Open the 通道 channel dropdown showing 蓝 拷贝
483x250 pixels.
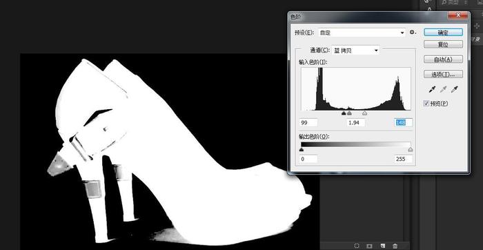coord(356,50)
